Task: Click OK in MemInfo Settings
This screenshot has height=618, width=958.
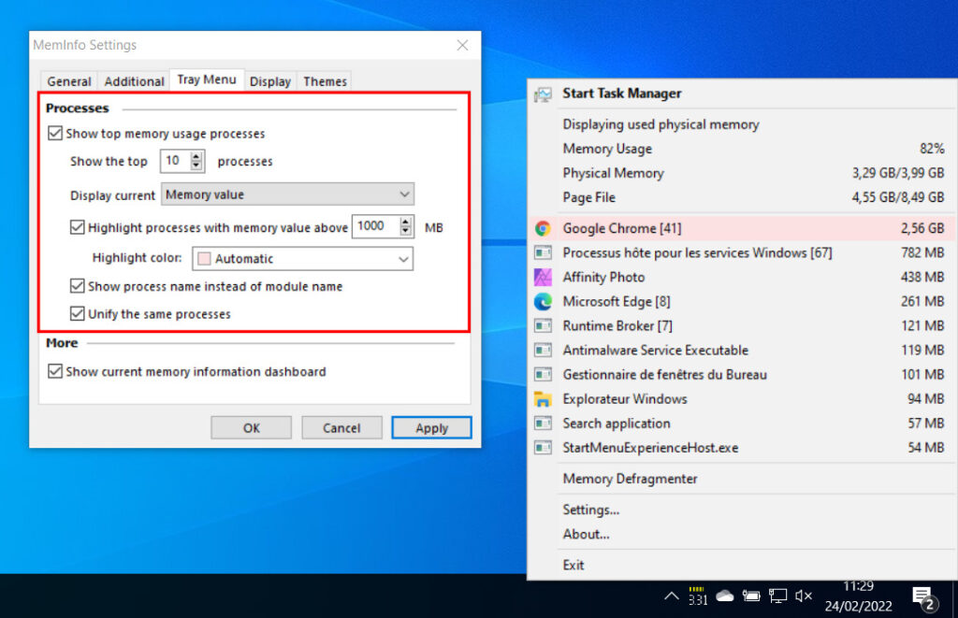Action: (x=251, y=427)
